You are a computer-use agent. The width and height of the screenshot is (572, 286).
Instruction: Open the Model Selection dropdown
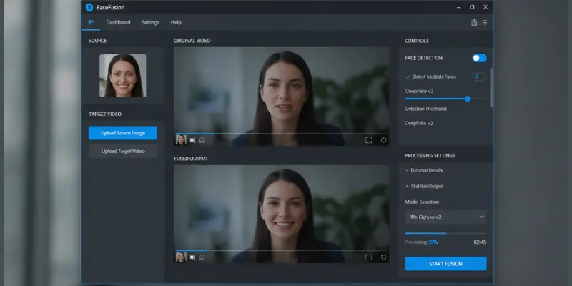445,217
